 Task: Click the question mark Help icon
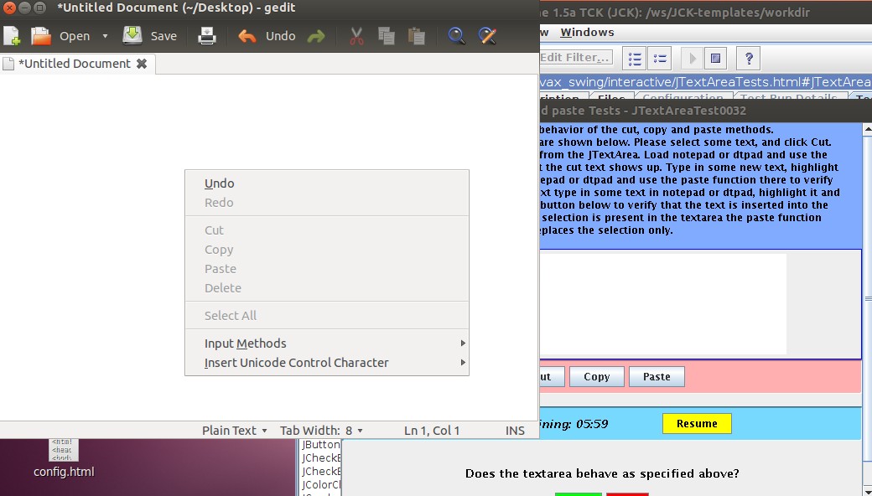[748, 59]
